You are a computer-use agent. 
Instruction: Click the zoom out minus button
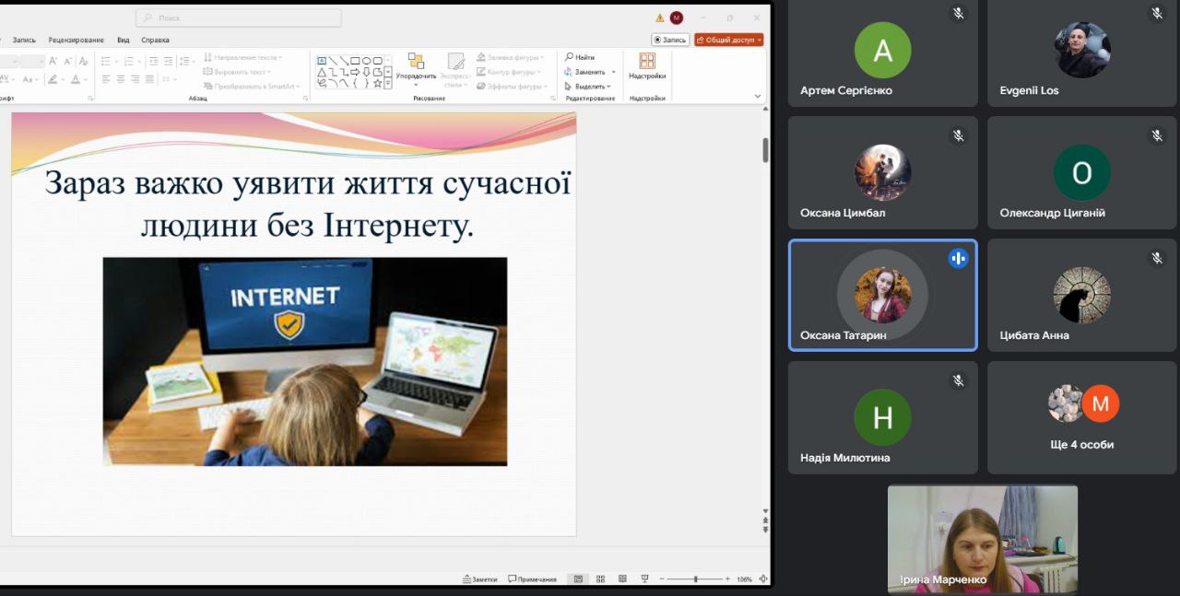coord(662,578)
